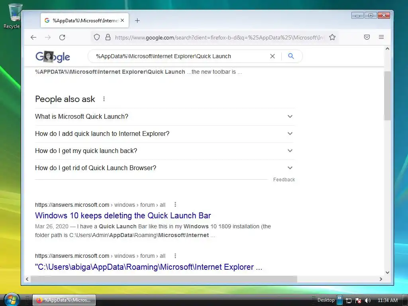Screen dimensions: 408x306
Task: Bookmark this page with the star
Action: [x=332, y=37]
